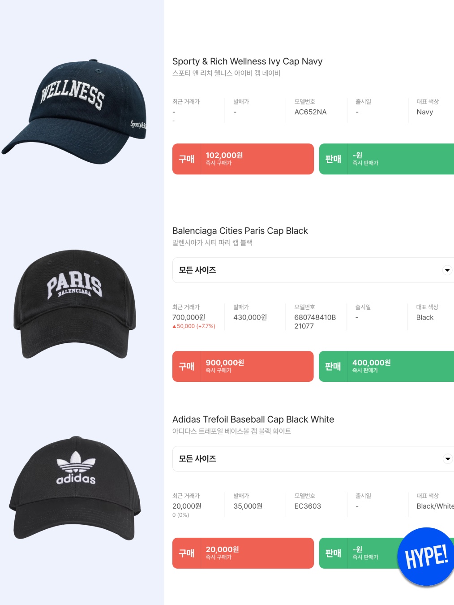Open Balenciaga 모든 사이즈 size selector
The height and width of the screenshot is (605, 454).
313,270
